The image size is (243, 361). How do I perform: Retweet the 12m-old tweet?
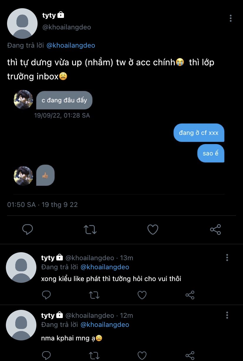[x=94, y=355]
